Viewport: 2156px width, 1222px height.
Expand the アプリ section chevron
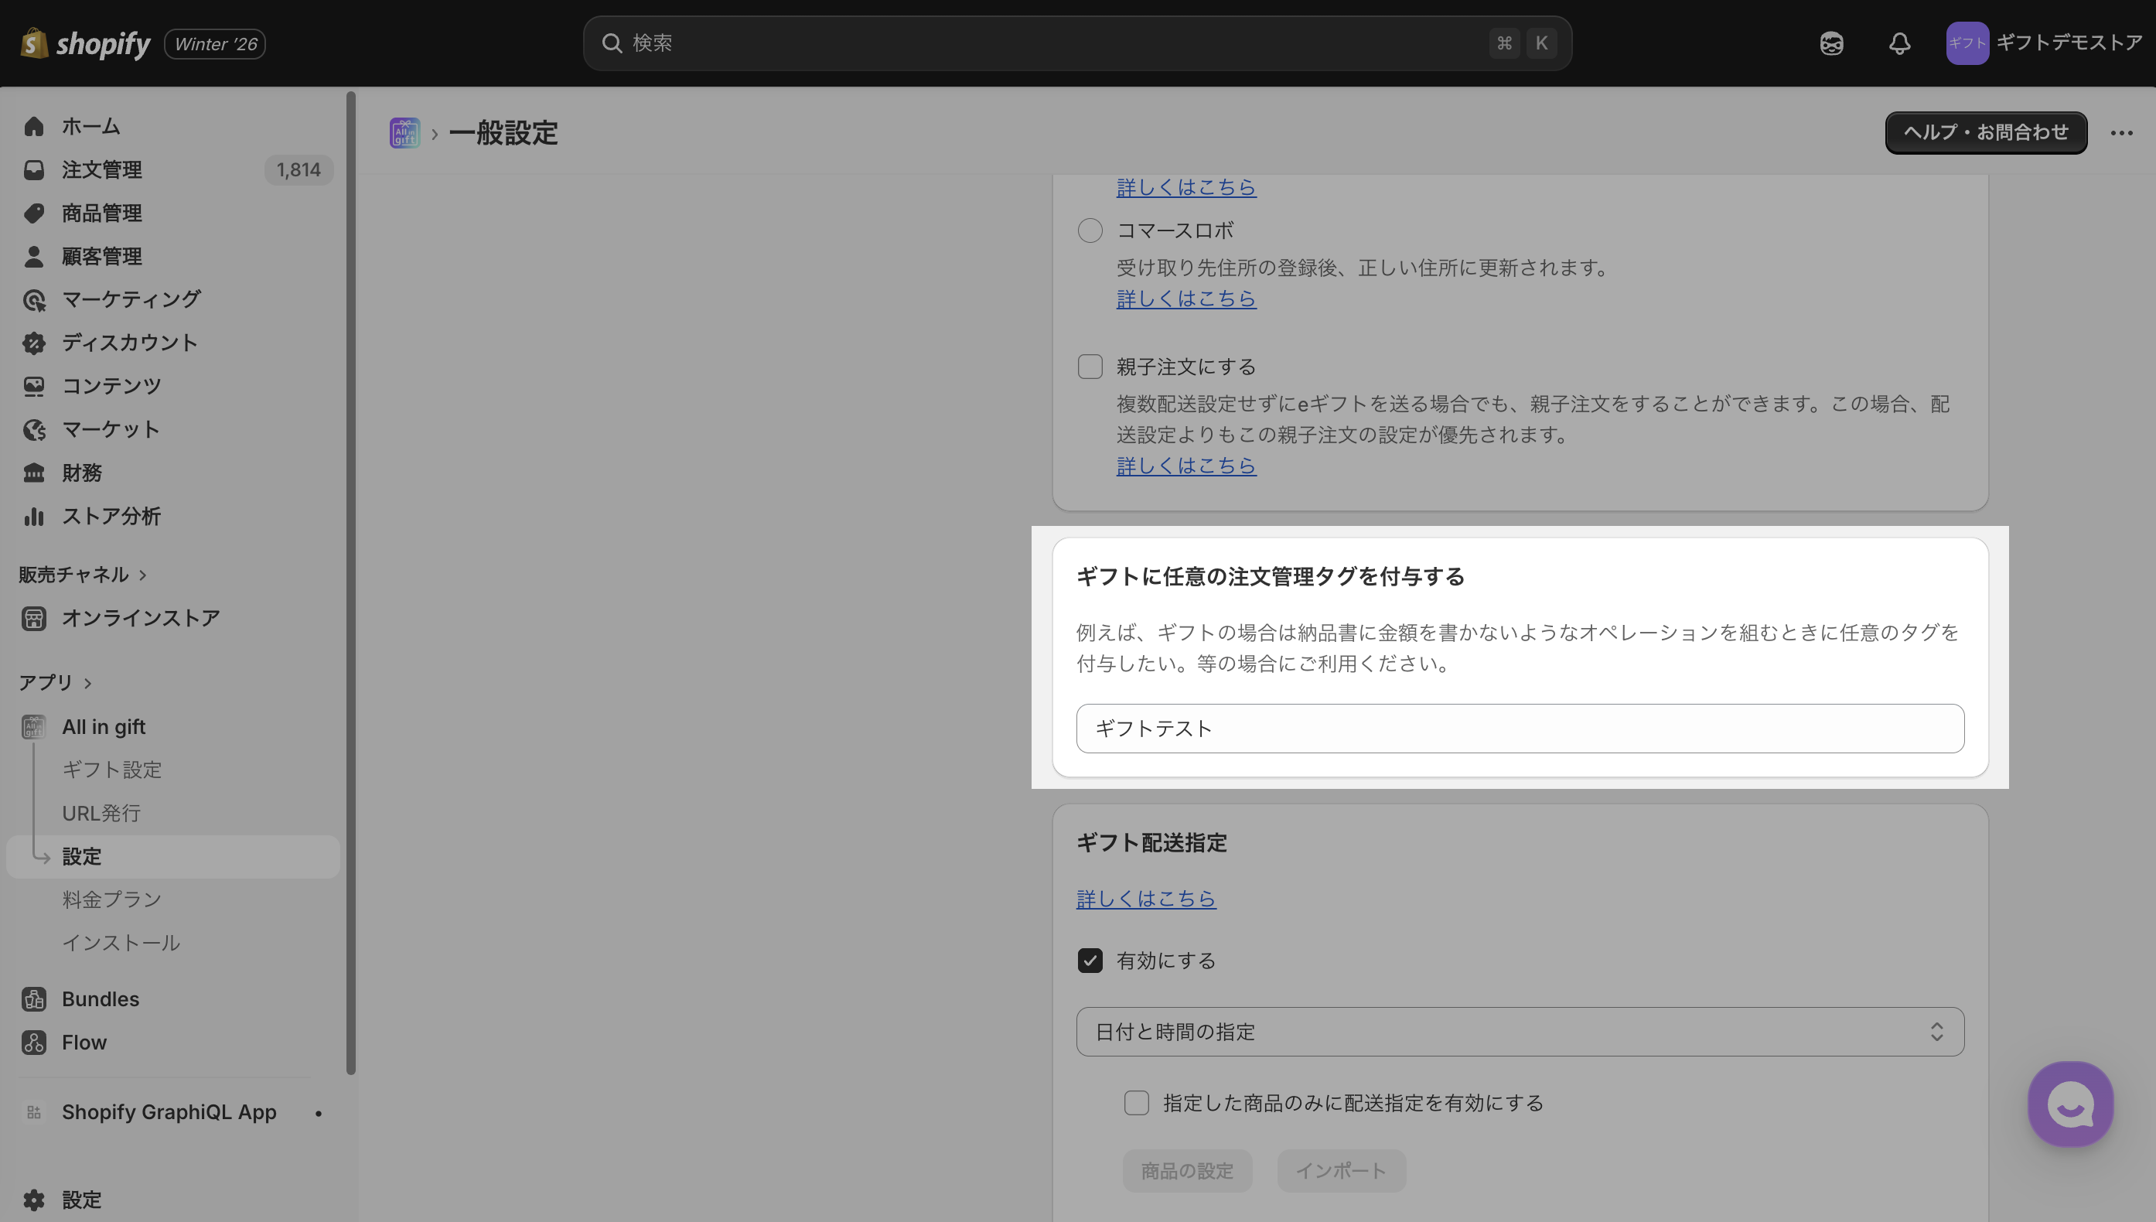[87, 683]
